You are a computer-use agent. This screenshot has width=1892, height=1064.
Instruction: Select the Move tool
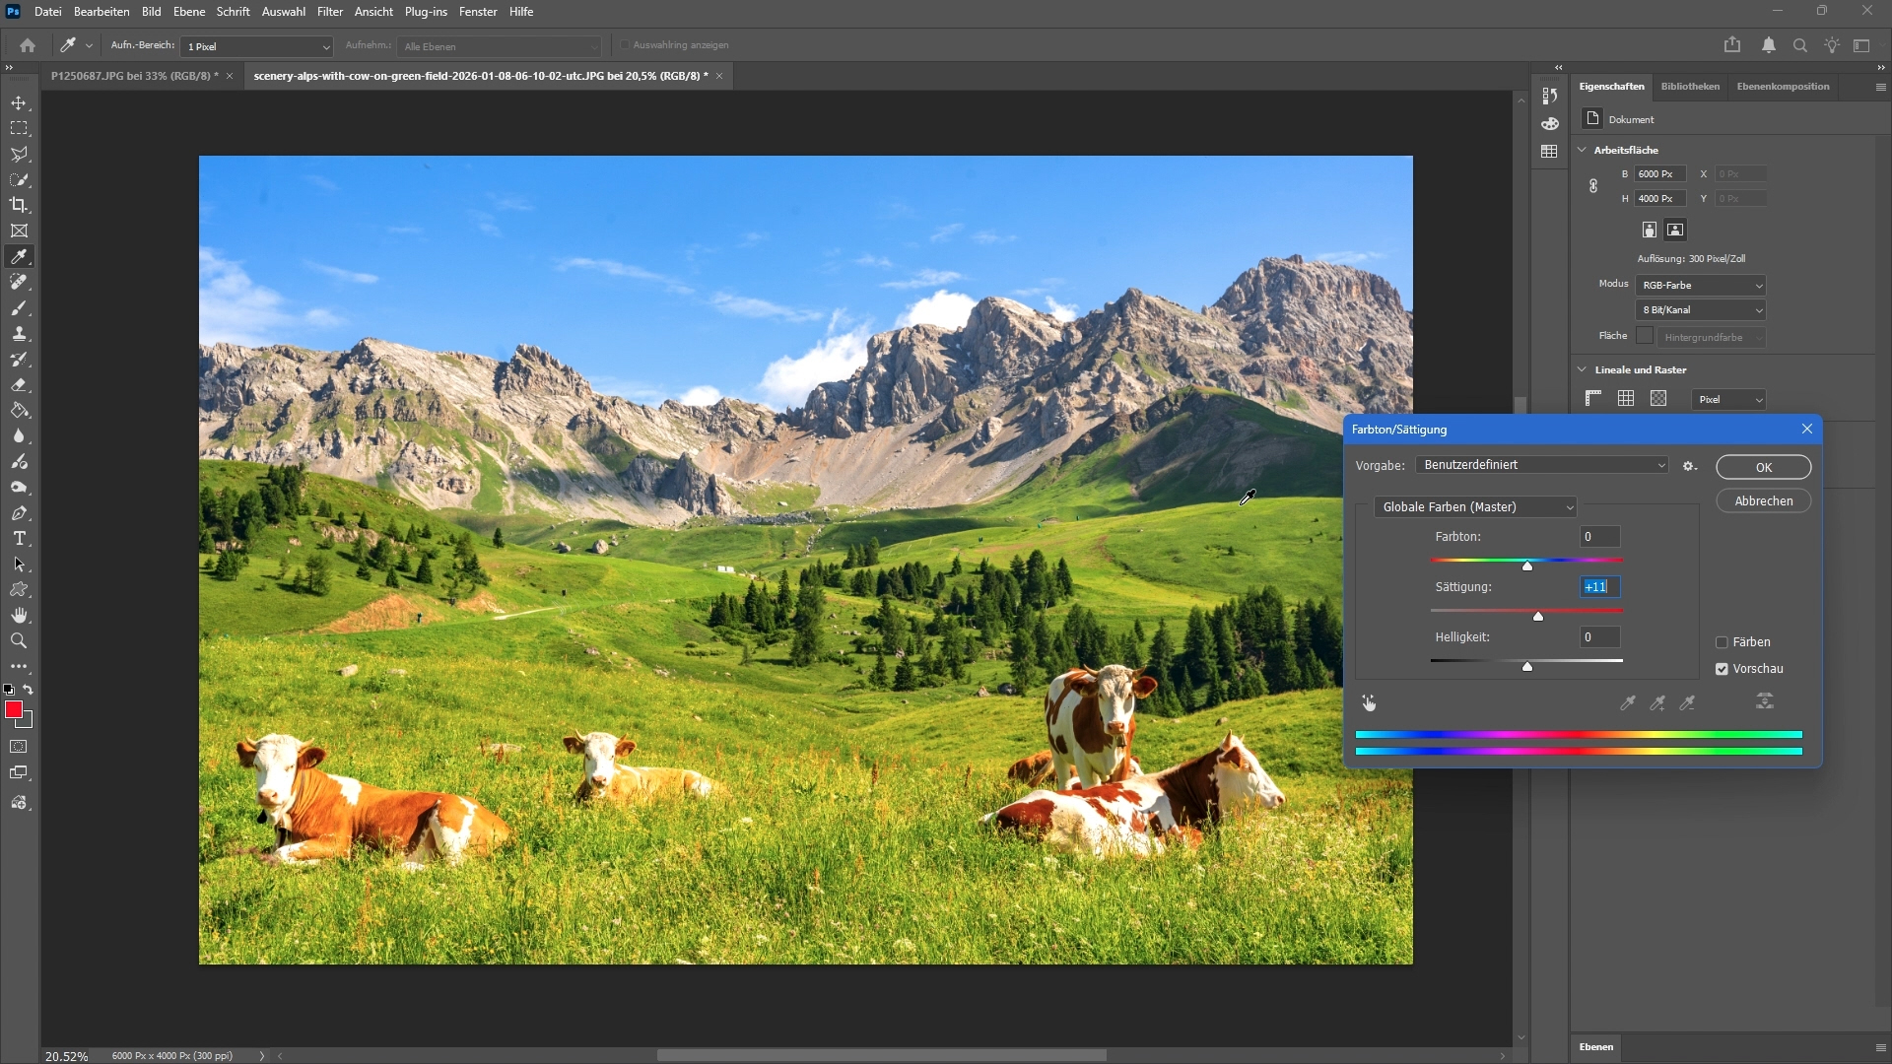[19, 103]
